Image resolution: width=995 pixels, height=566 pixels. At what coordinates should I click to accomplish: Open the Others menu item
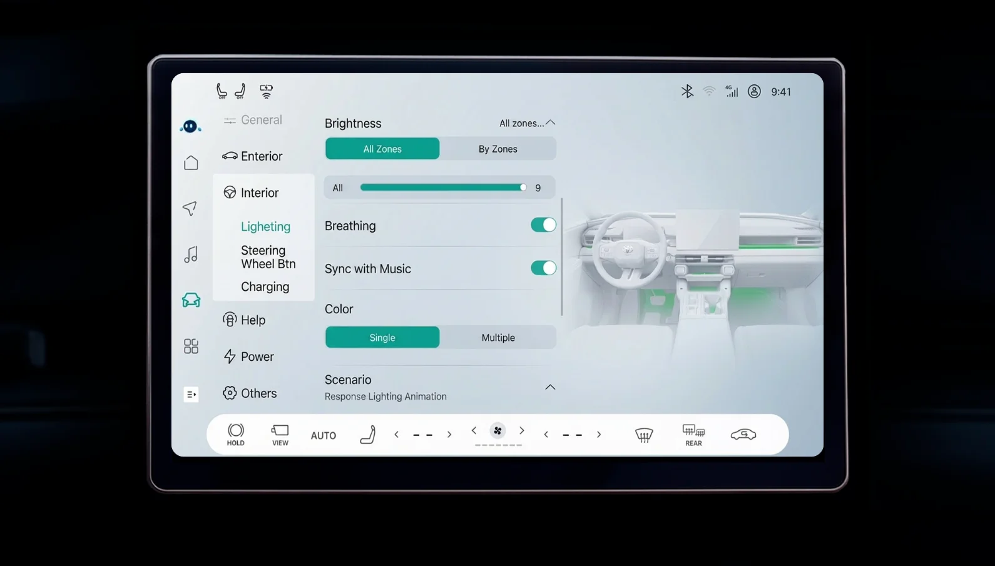(x=250, y=393)
